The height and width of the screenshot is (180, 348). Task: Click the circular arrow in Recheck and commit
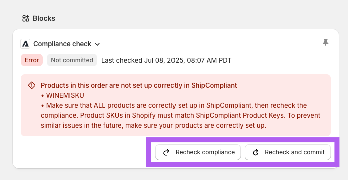coord(256,152)
